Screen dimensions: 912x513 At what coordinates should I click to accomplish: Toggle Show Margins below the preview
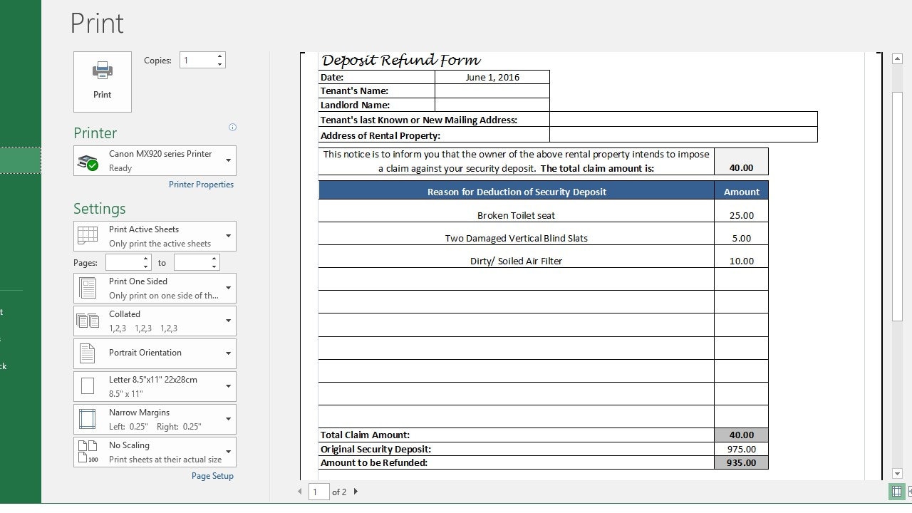(x=896, y=492)
